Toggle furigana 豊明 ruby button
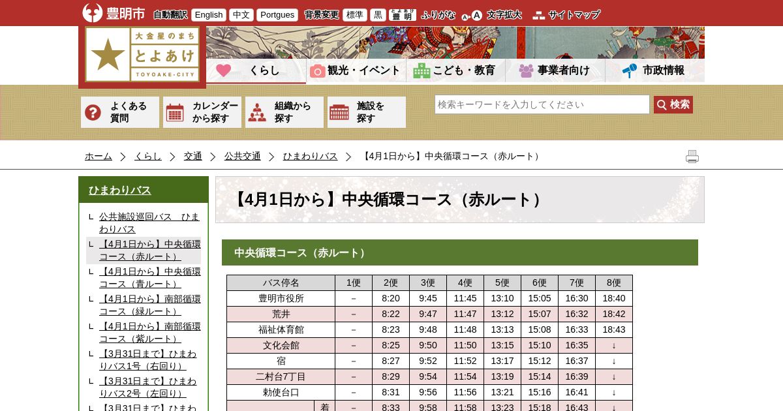Screen dimensions: 783x411 coord(403,14)
